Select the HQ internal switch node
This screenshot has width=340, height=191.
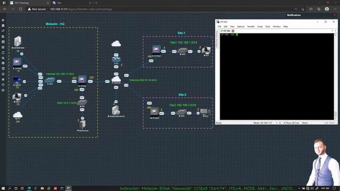coord(50,80)
